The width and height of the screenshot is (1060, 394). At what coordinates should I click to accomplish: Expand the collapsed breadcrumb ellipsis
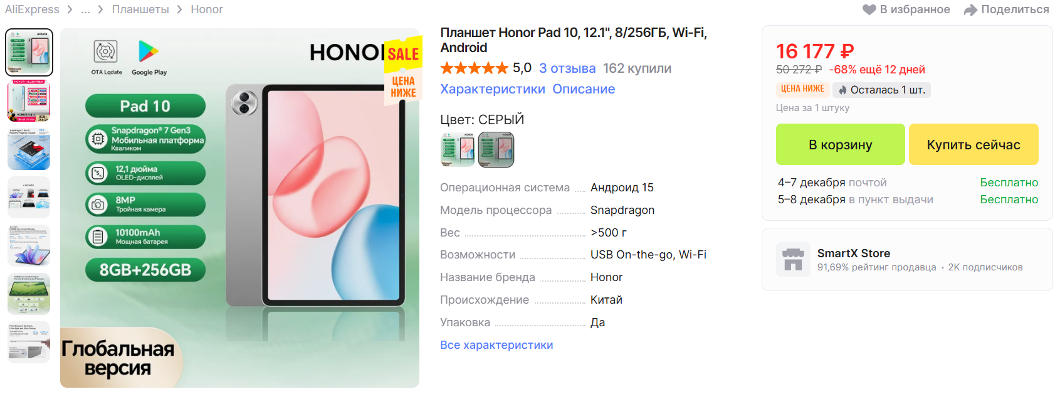pyautogui.click(x=85, y=9)
